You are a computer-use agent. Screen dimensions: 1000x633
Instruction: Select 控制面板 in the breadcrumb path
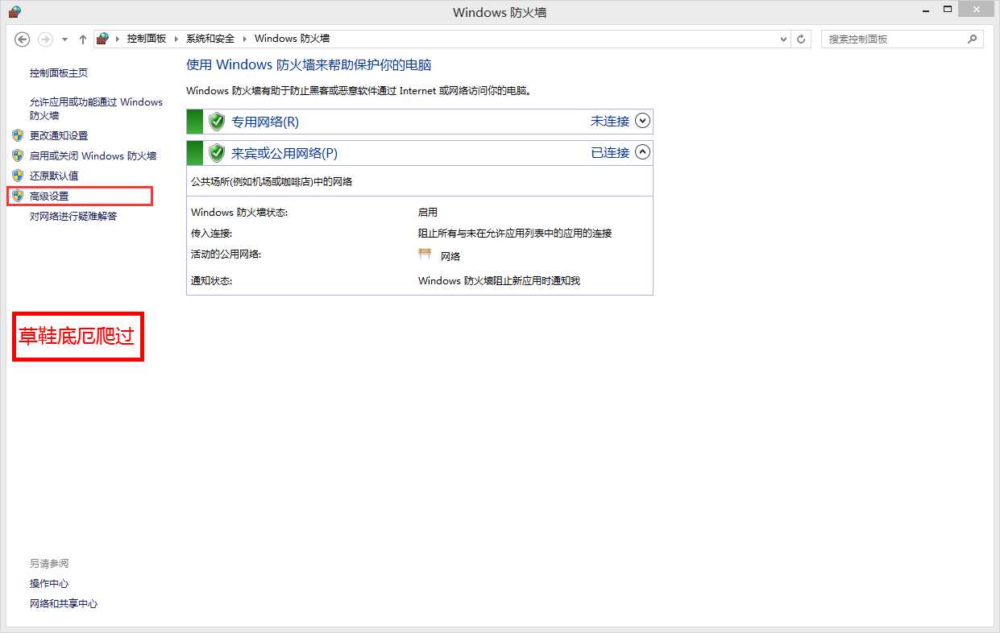(x=147, y=39)
